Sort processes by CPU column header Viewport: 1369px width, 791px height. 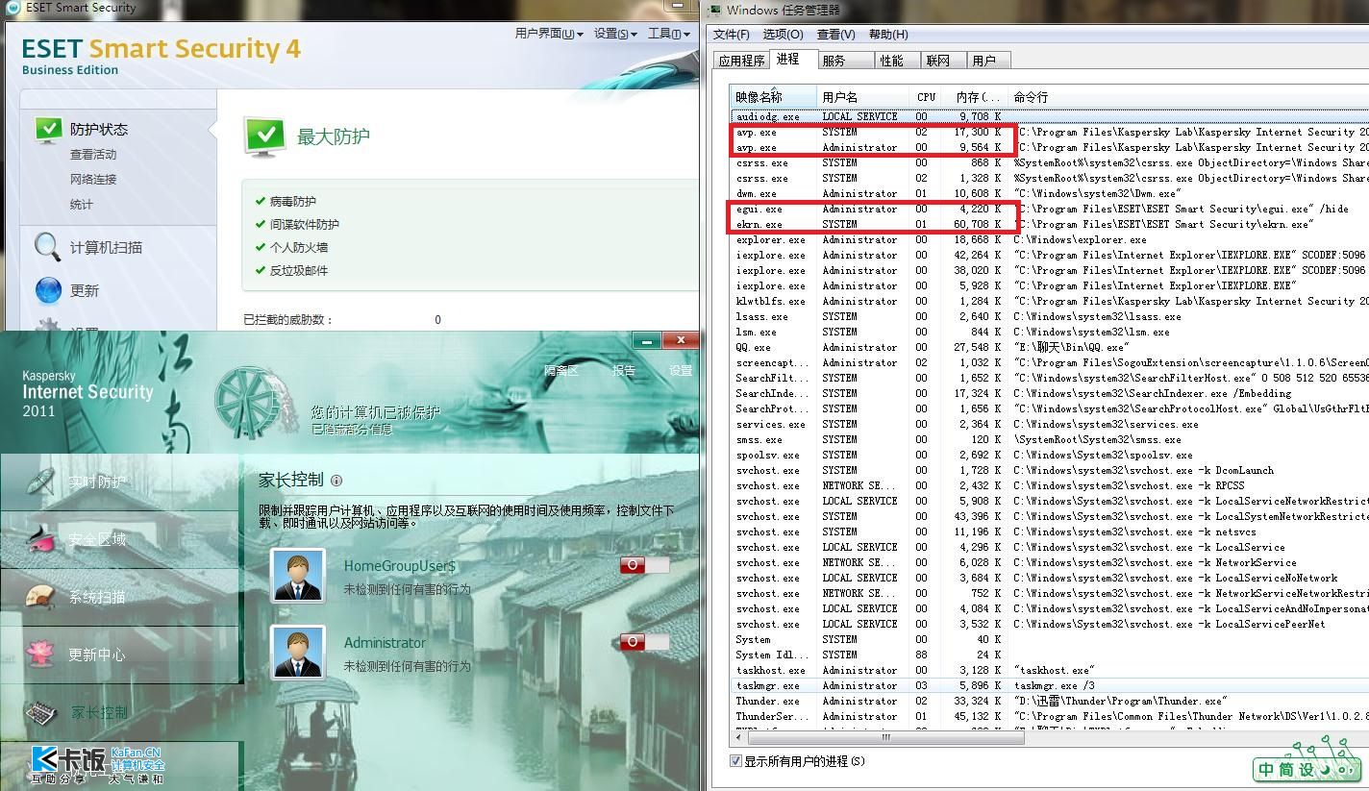(x=927, y=97)
